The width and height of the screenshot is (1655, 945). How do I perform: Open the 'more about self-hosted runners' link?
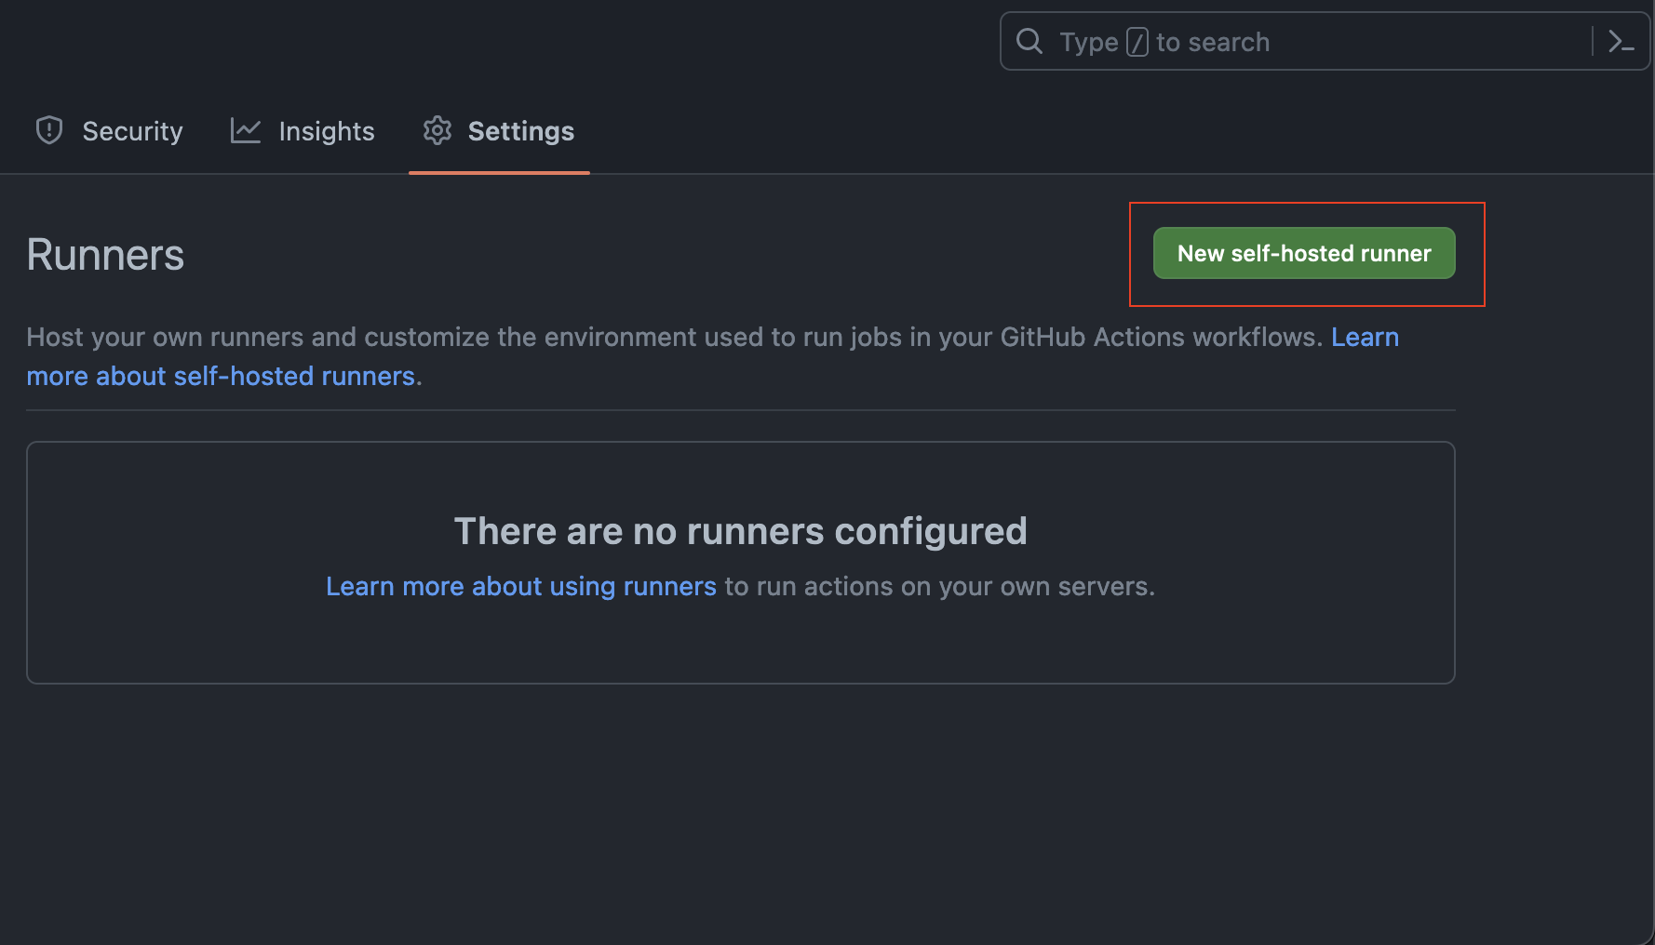tap(221, 376)
